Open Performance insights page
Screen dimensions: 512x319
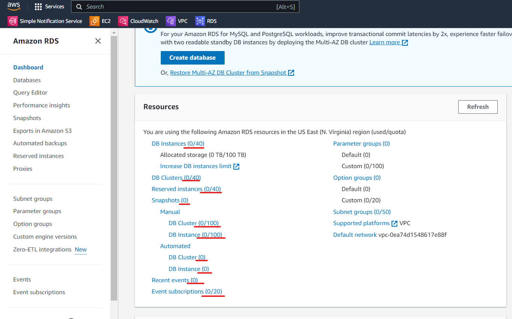tap(42, 105)
